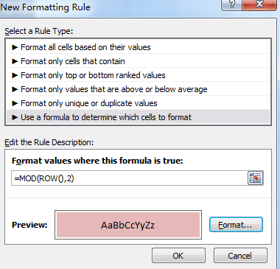280x269 pixels.
Task: Click the help question mark icon
Action: 231,4
